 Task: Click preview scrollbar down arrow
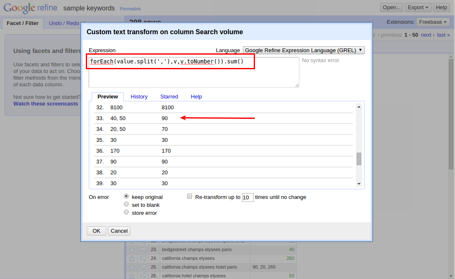point(359,184)
